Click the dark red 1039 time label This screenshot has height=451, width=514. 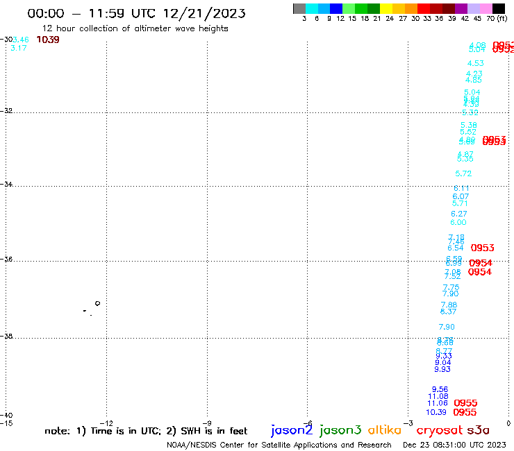coord(48,40)
